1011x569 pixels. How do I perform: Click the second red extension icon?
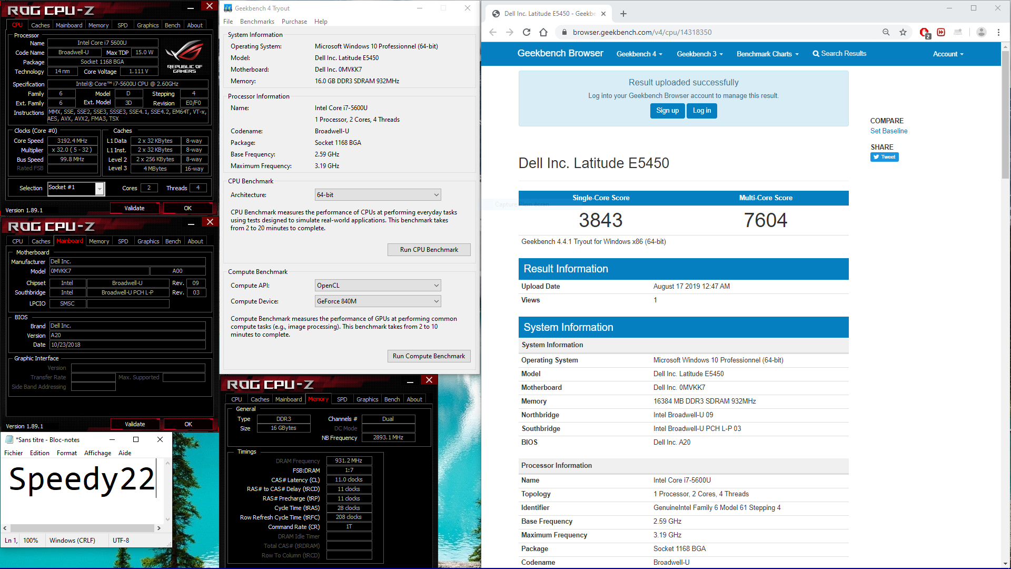(x=941, y=32)
